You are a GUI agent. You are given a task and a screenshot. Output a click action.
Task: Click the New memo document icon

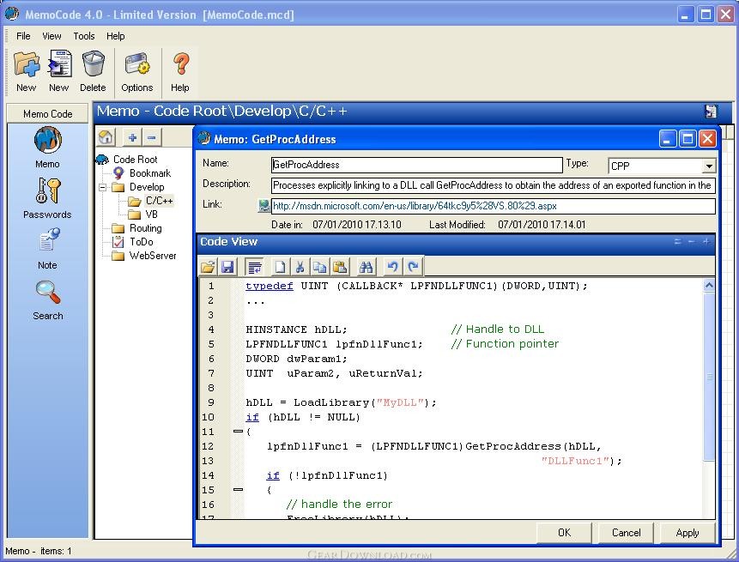(x=59, y=63)
